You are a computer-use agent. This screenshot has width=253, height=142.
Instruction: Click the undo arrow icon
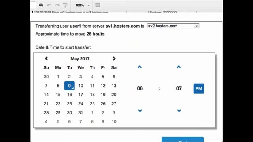pos(49,5)
